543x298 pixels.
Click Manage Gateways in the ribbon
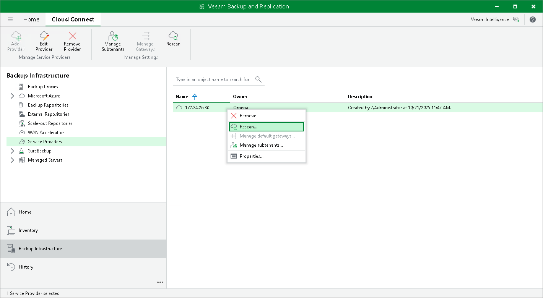click(145, 41)
